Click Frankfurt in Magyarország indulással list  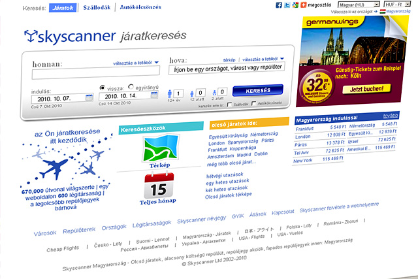click(x=304, y=129)
